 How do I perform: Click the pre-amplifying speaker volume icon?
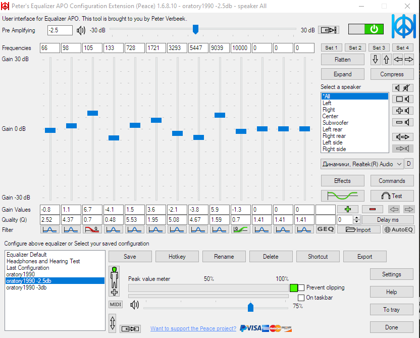point(81,30)
